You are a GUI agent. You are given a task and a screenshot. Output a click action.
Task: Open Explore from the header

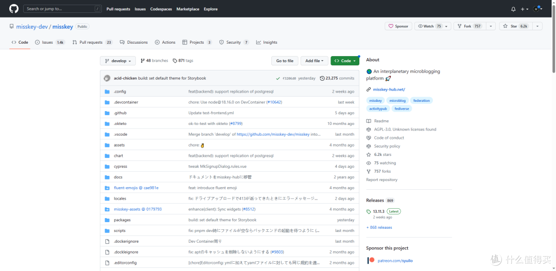(x=211, y=9)
